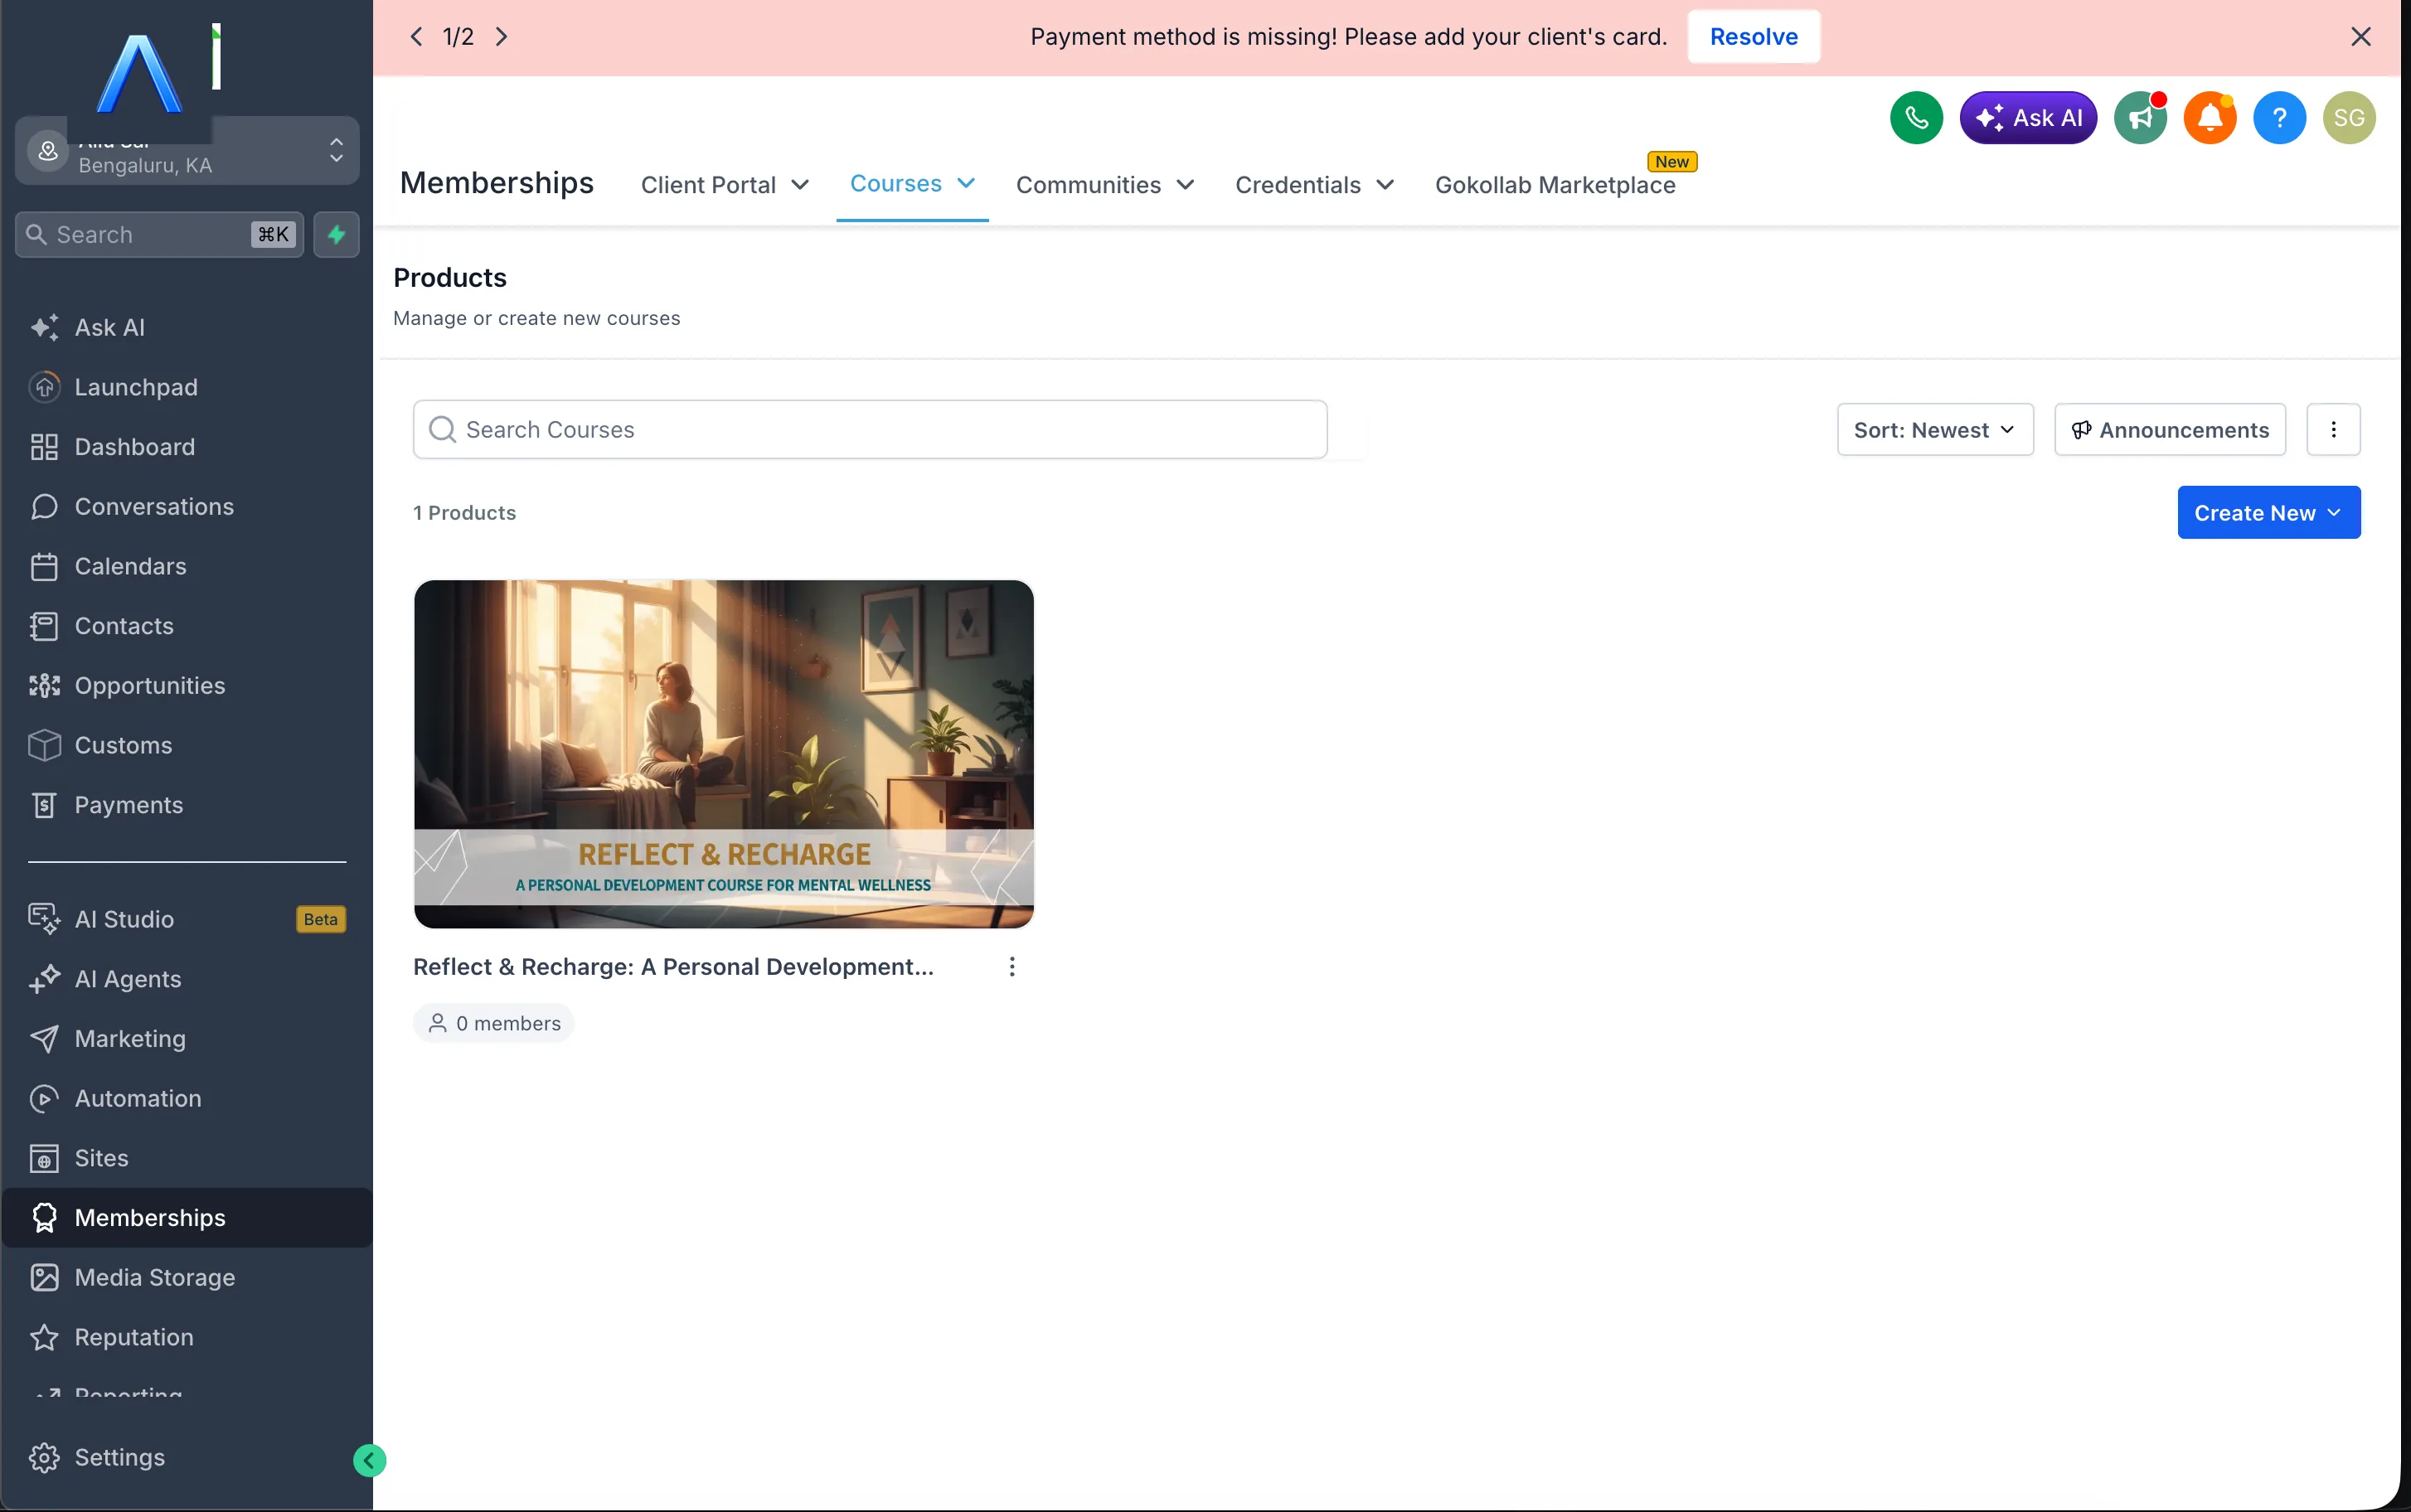Viewport: 2411px width, 1512px height.
Task: Open Conversations in sidebar
Action: 187,506
